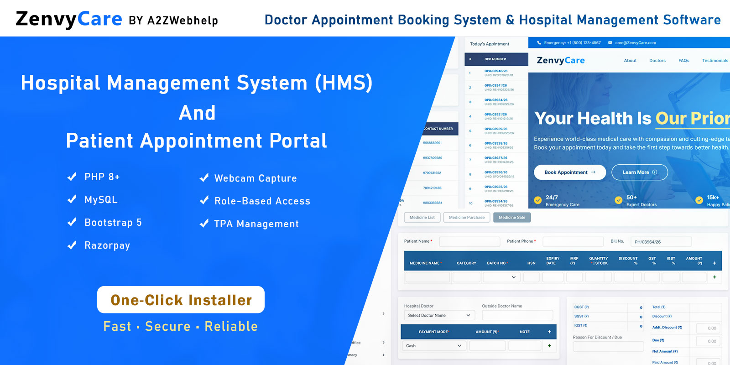Click contact number 9883366684

[433, 203]
